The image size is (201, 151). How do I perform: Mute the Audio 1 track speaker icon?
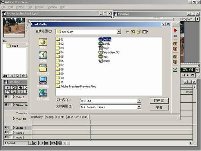pos(6,127)
